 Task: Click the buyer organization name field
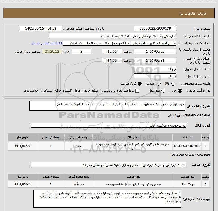point(113,36)
